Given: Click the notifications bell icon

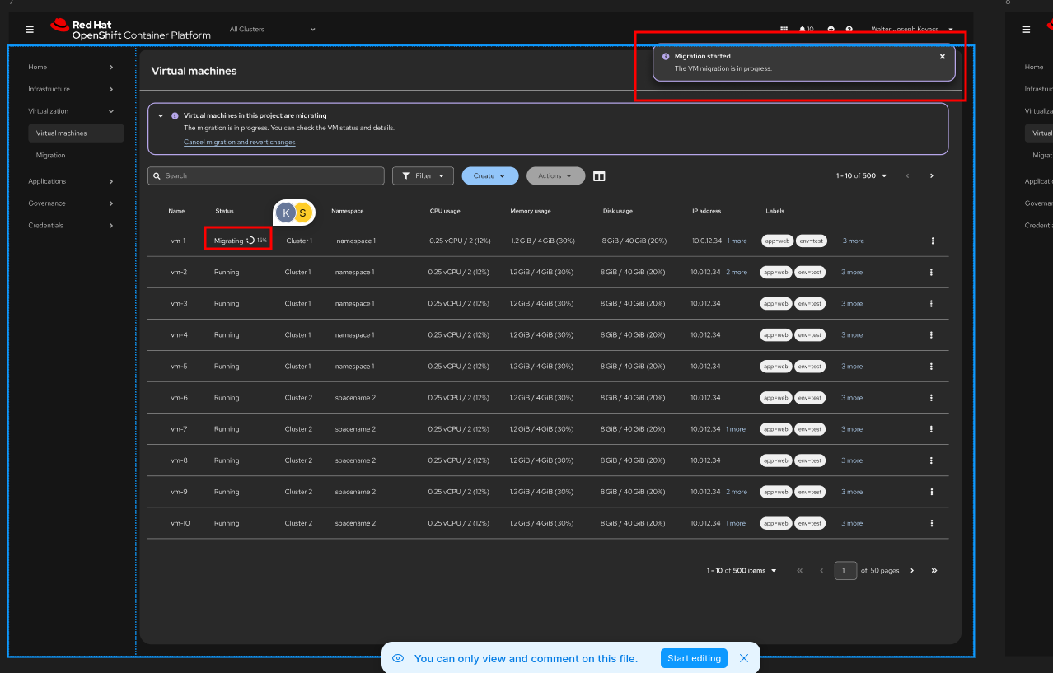Looking at the screenshot, I should click(x=803, y=30).
